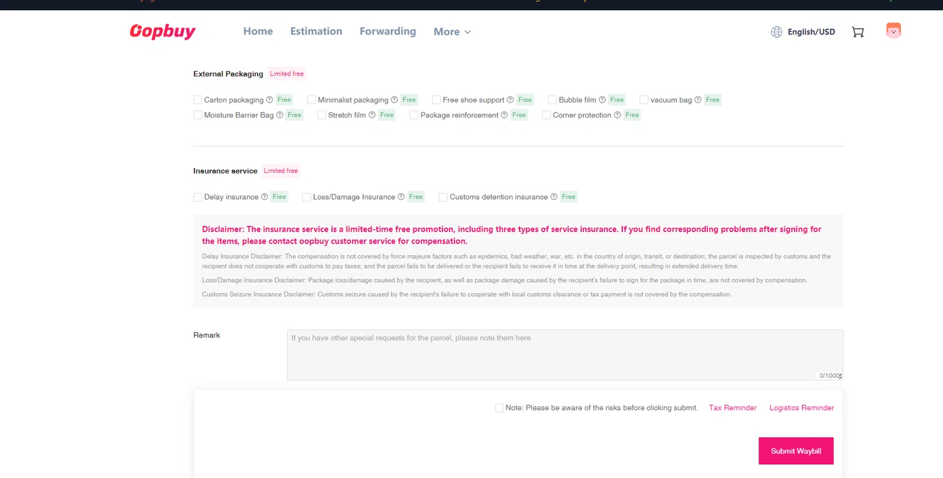The image size is (943, 478).
Task: Open the Tax Reminder link
Action: pos(732,408)
